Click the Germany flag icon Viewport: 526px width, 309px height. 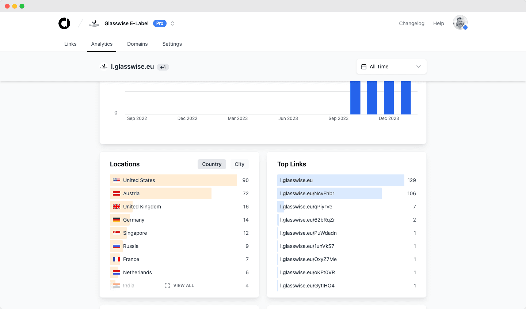click(x=116, y=220)
